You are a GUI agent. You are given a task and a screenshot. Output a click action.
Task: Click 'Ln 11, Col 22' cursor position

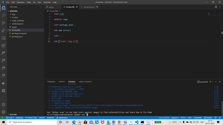164,118
